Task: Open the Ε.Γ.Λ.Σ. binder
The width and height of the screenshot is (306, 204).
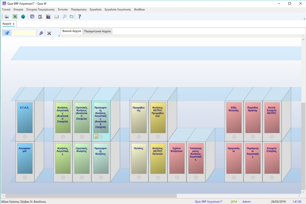Action: (25, 118)
